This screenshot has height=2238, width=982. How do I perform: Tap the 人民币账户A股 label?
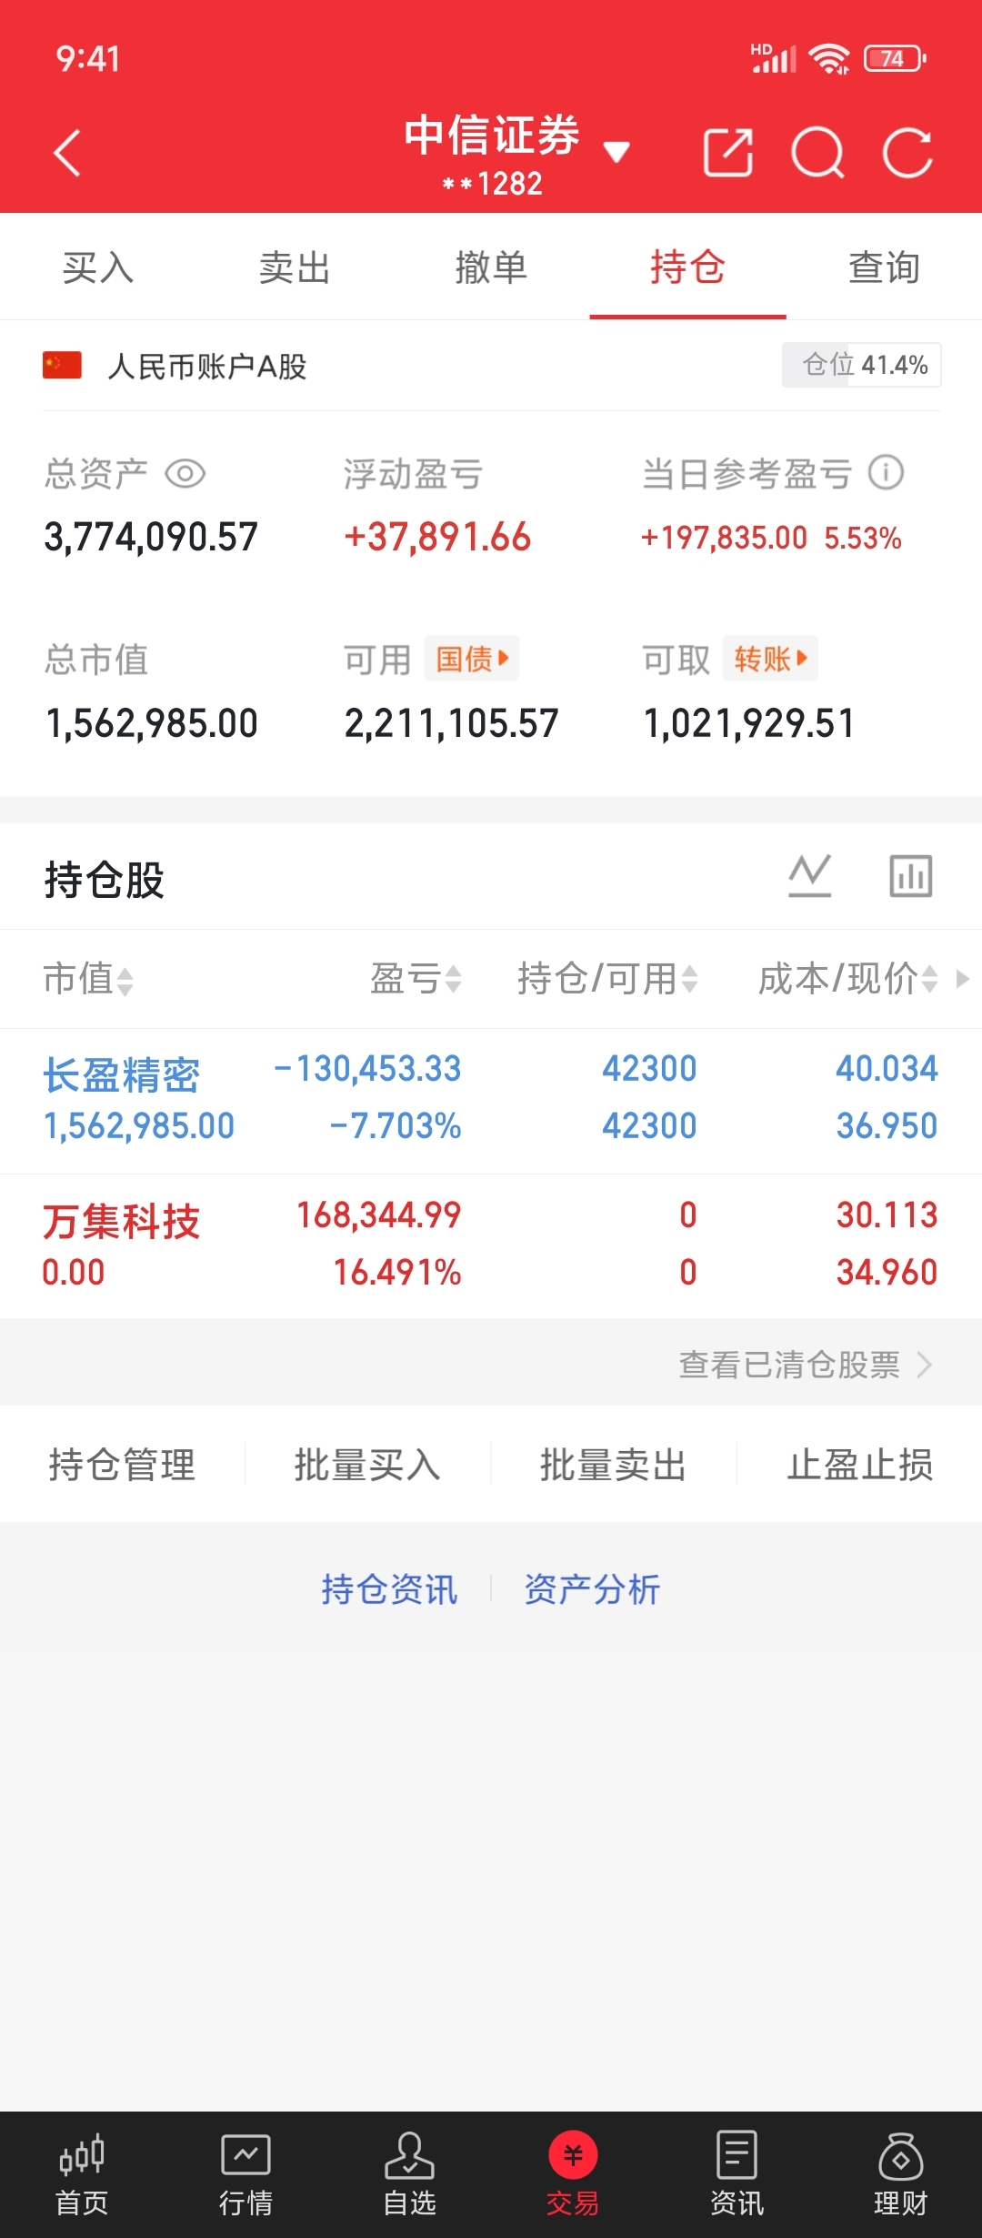[x=207, y=367]
